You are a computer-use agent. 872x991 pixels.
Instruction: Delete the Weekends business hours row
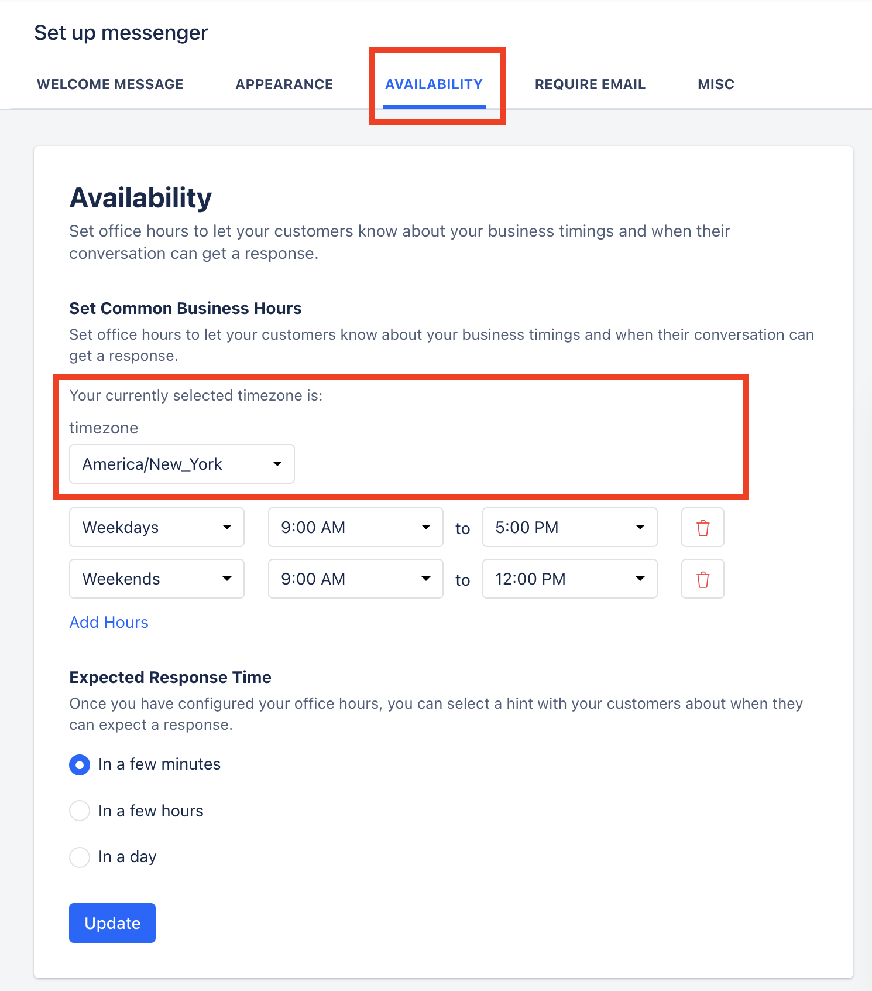click(x=702, y=579)
